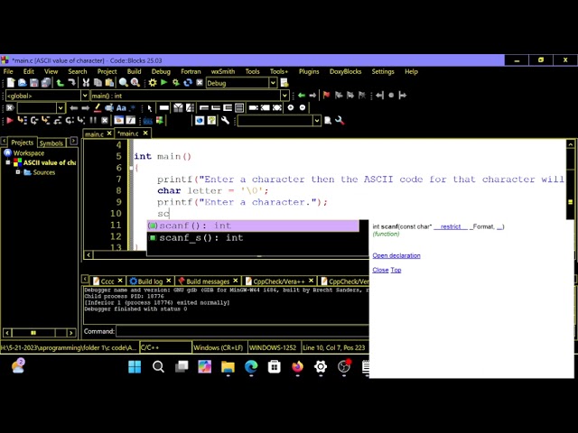Redo the last undone edit

click(71, 83)
